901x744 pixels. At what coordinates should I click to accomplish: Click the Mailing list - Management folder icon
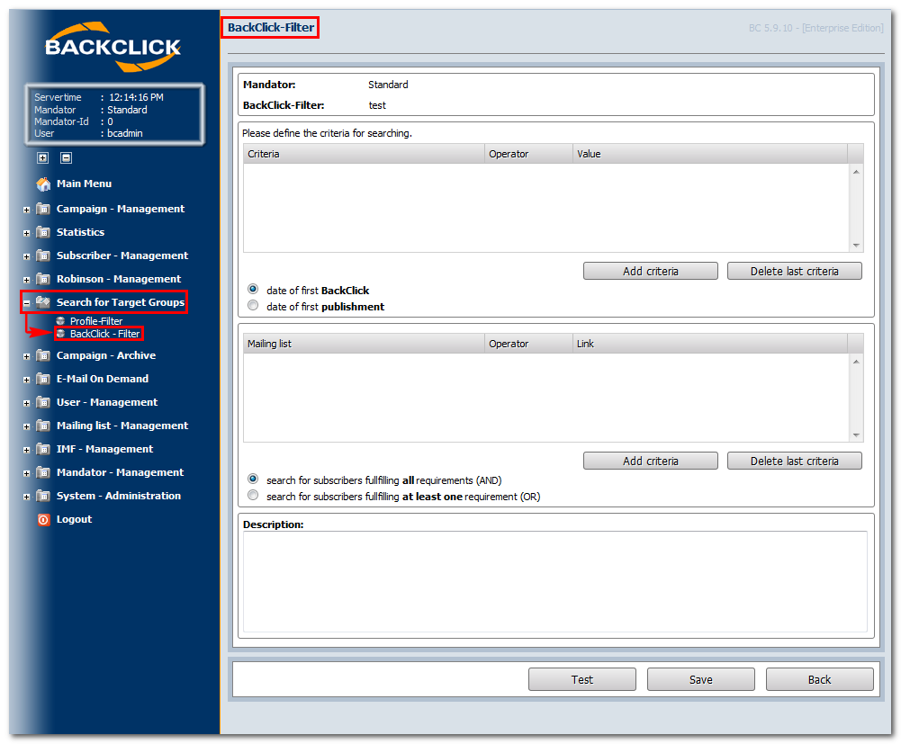coord(43,426)
